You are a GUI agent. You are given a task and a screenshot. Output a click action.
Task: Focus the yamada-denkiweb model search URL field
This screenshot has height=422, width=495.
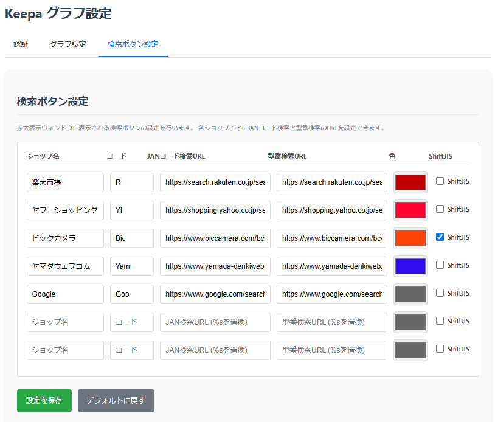click(332, 266)
